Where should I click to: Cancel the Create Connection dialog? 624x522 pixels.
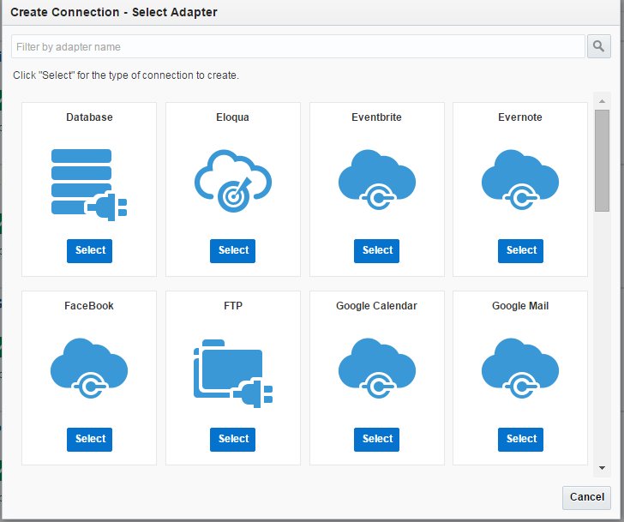coord(586,497)
